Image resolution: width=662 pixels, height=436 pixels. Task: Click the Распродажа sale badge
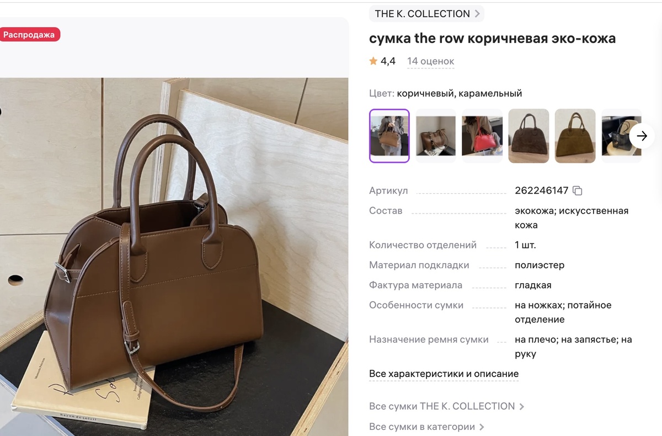[x=29, y=34]
